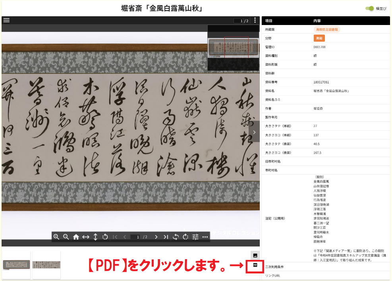392x281 pixels.
Task: Open the image adjustment settings icon
Action: (x=195, y=237)
